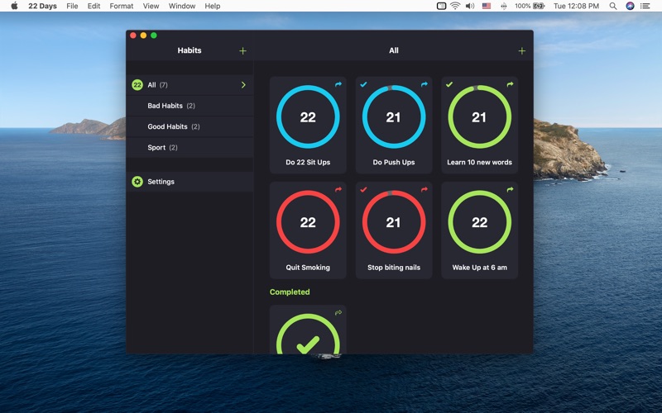Add a new habit category in sidebar
Image resolution: width=662 pixels, height=413 pixels.
point(242,51)
